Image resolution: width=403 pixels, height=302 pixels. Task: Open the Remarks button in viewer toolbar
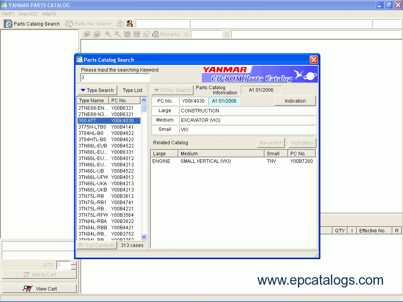click(x=166, y=34)
